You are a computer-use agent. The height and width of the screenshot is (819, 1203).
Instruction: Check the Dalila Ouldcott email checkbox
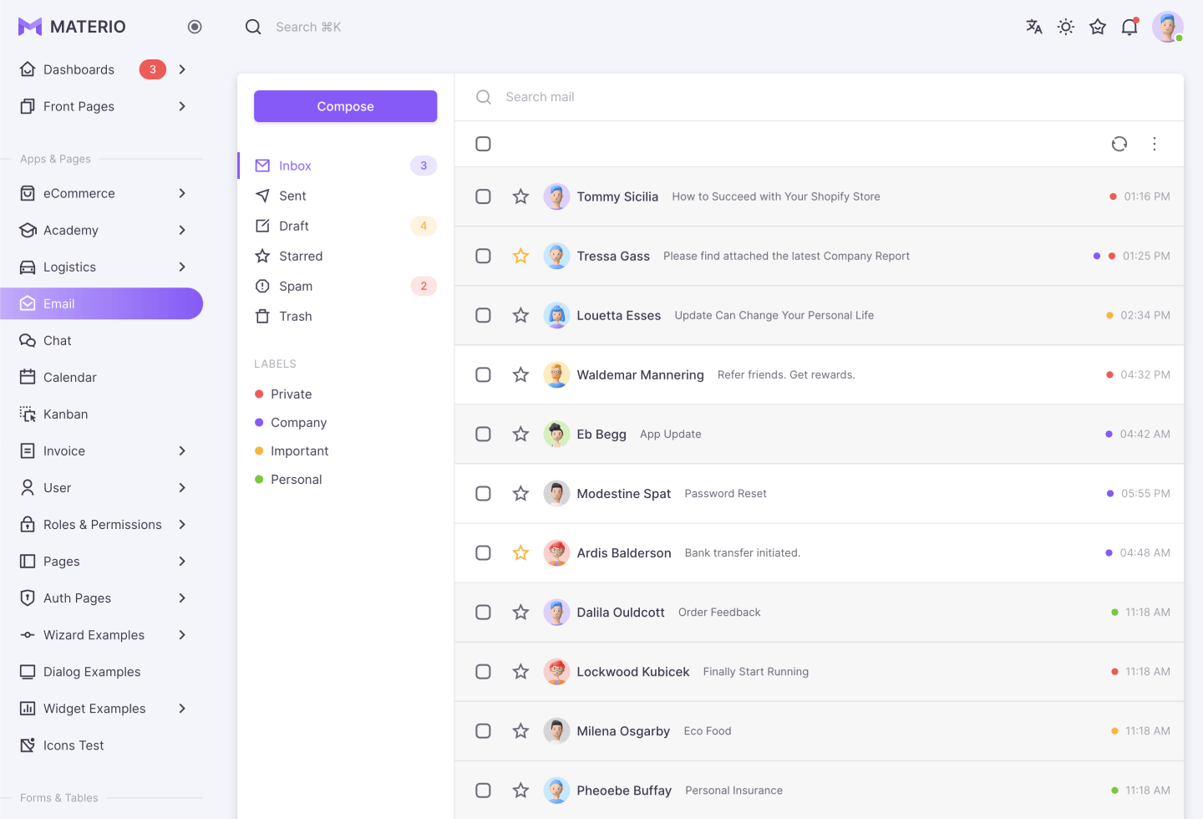(483, 612)
